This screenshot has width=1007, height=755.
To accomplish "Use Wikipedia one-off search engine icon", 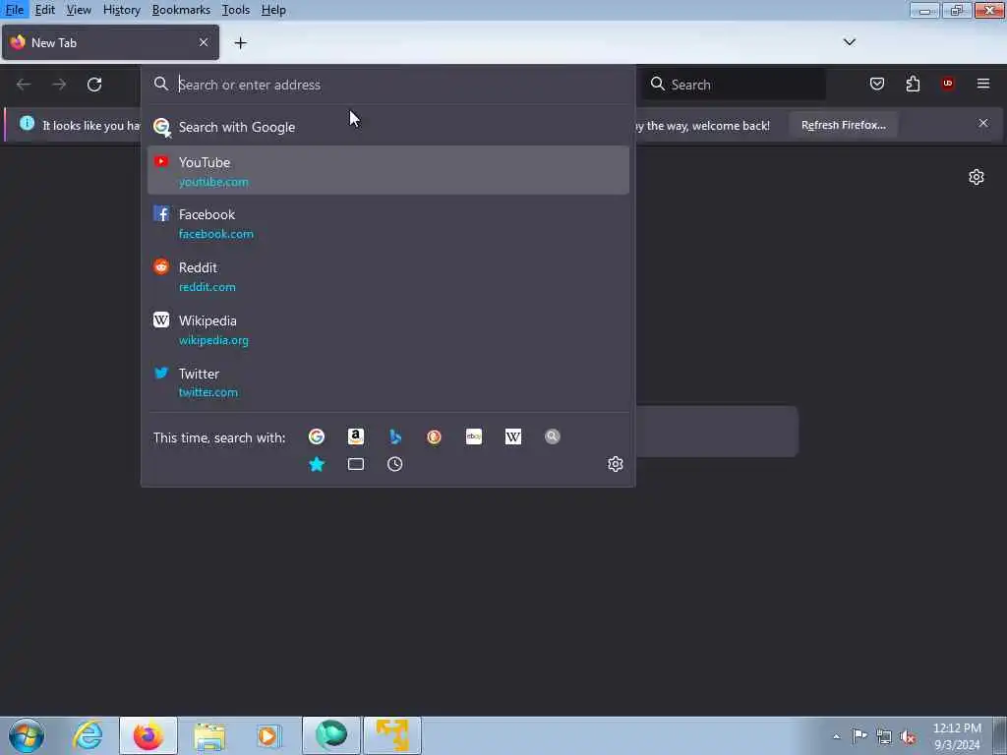I will click(513, 436).
